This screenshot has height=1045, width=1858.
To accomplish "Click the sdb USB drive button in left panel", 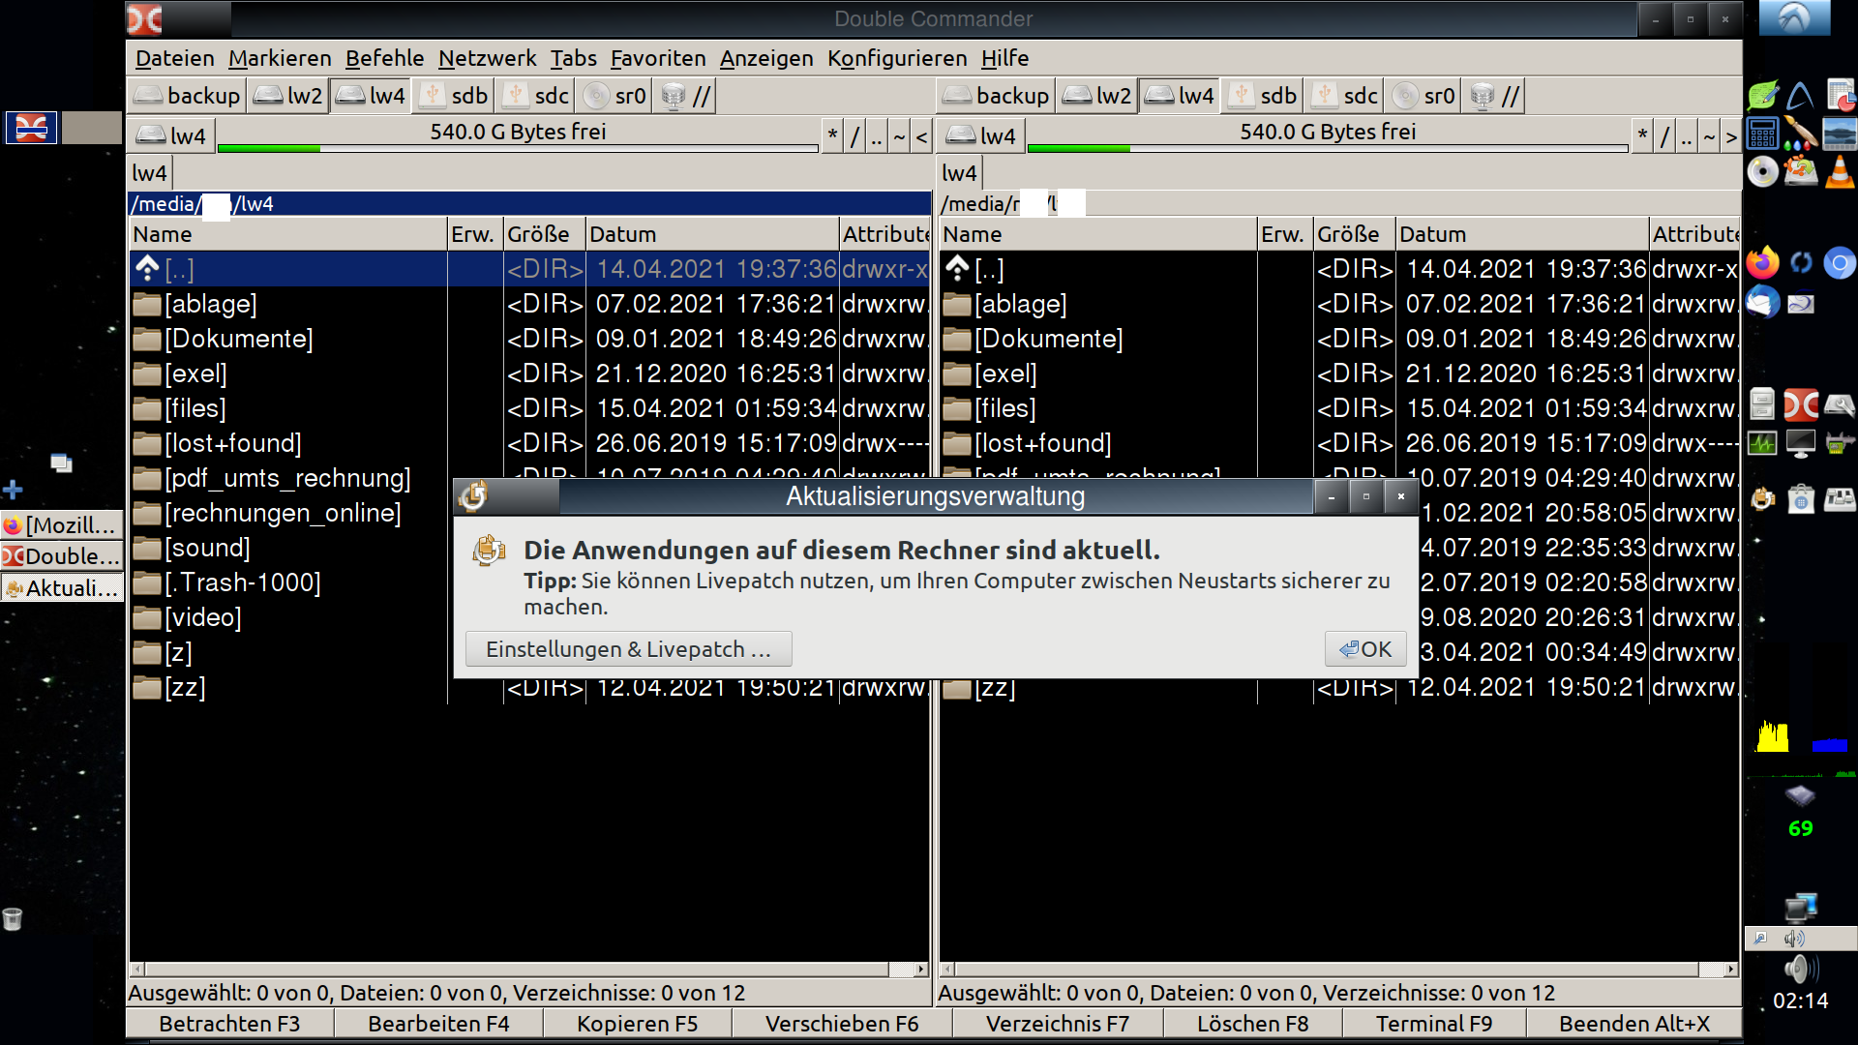I will pos(455,96).
